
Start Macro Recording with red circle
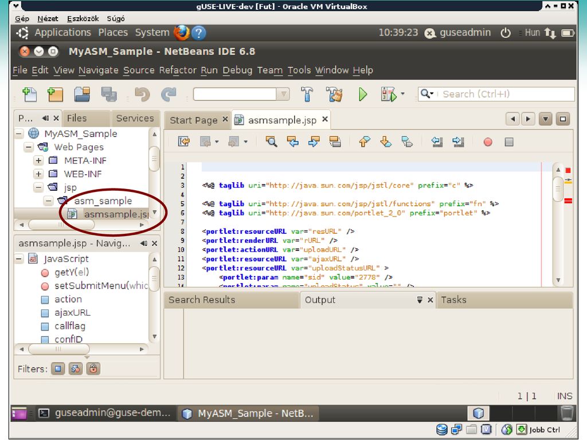coord(488,142)
